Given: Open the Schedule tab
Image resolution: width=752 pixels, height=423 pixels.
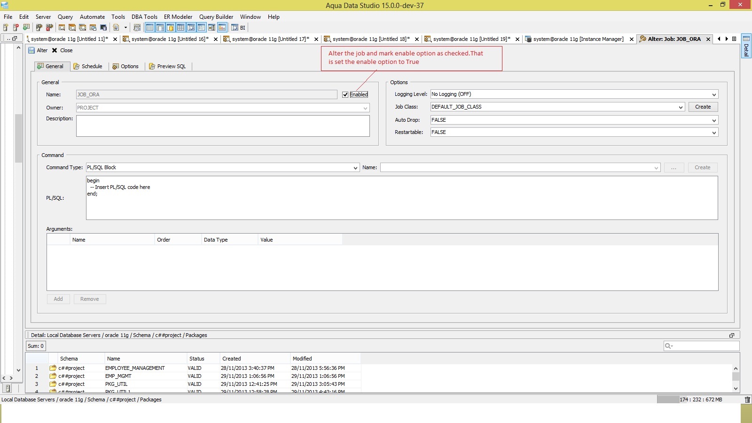Looking at the screenshot, I should point(88,66).
